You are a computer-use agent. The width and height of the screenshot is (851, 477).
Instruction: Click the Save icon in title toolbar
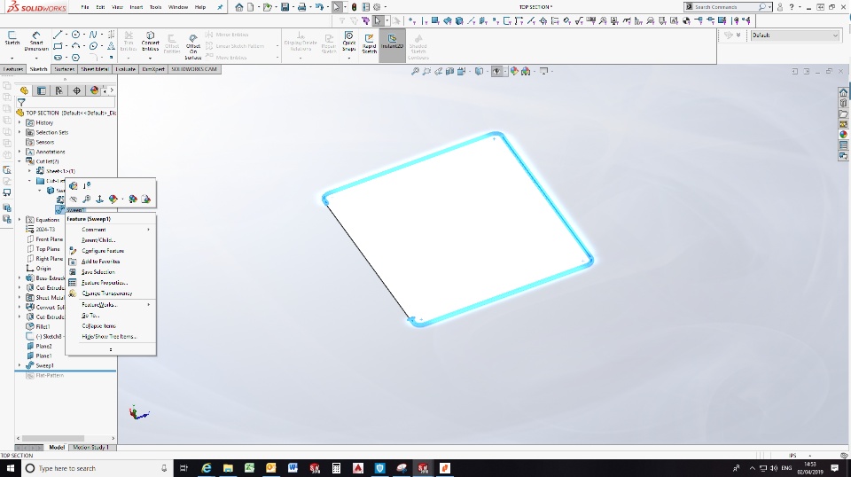[285, 7]
